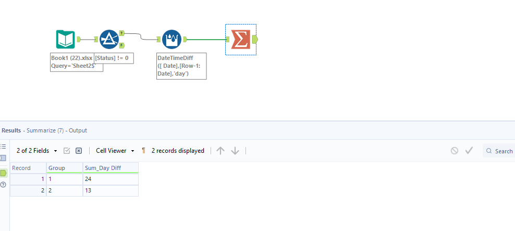The height and width of the screenshot is (231, 515).
Task: Click the connection from Input Data to Filter
Action: (88, 40)
